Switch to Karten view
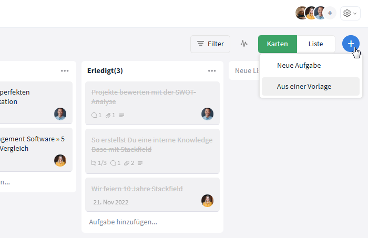This screenshot has height=238, width=368. click(278, 44)
